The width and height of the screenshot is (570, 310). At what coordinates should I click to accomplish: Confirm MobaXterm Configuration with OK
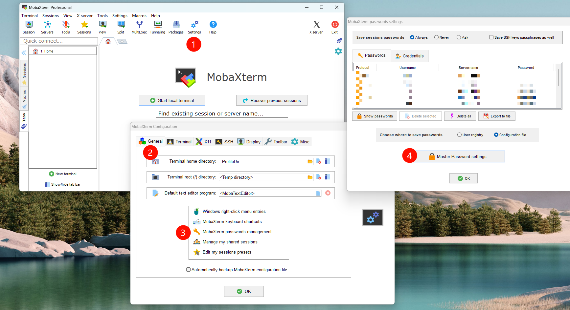click(x=244, y=291)
